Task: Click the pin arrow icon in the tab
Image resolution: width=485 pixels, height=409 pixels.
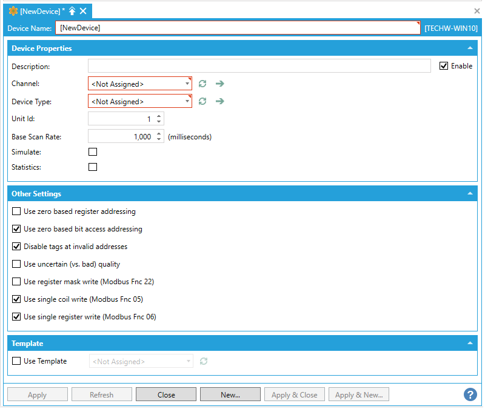Action: pyautogui.click(x=72, y=12)
